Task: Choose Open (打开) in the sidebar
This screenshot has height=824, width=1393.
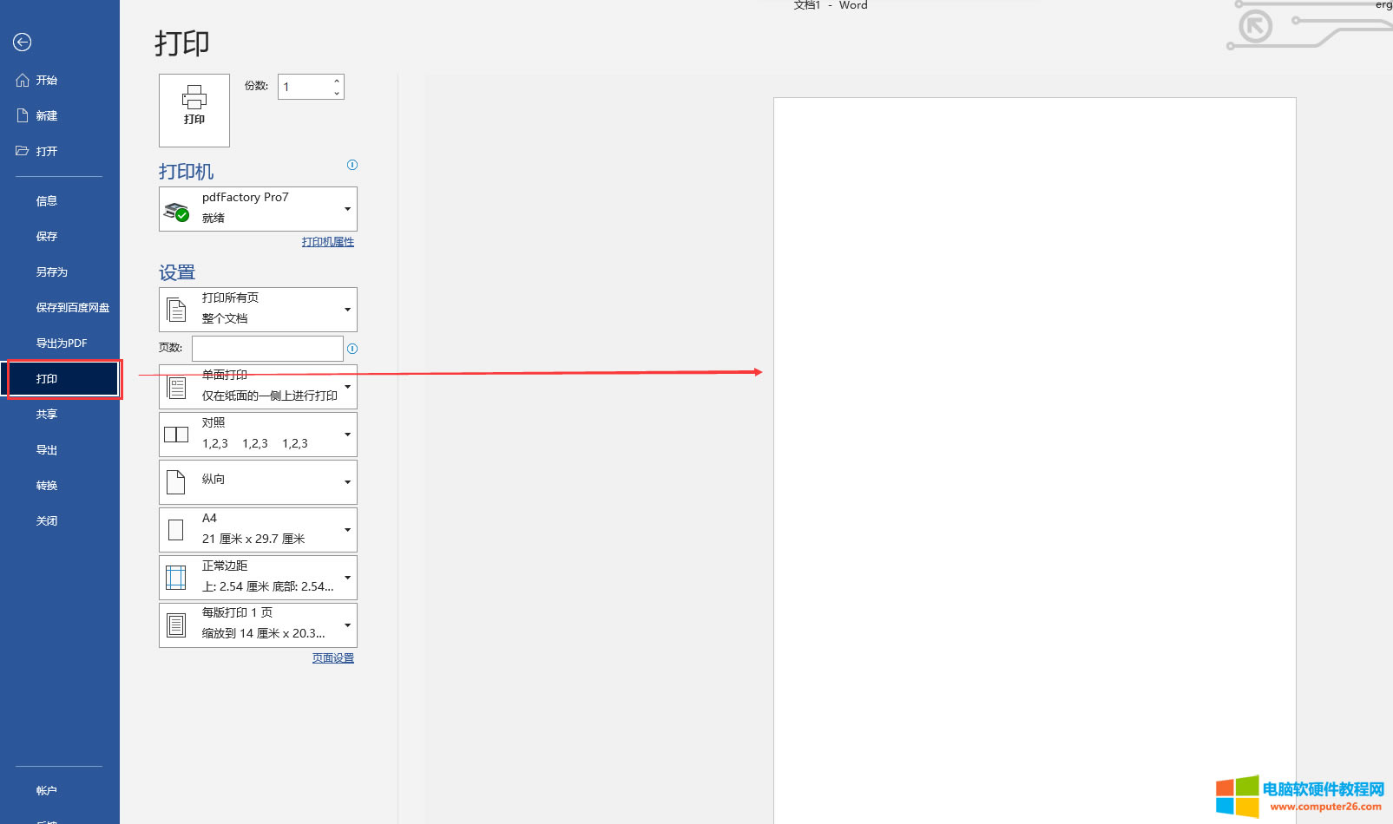Action: 46,152
